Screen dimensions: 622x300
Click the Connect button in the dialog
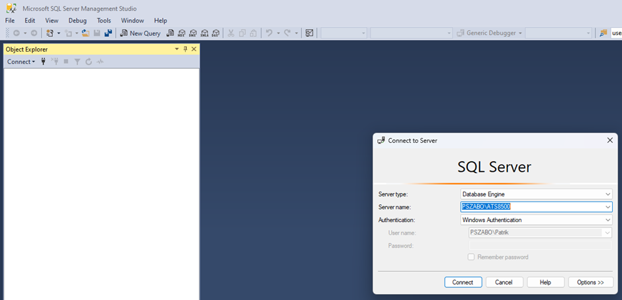463,282
